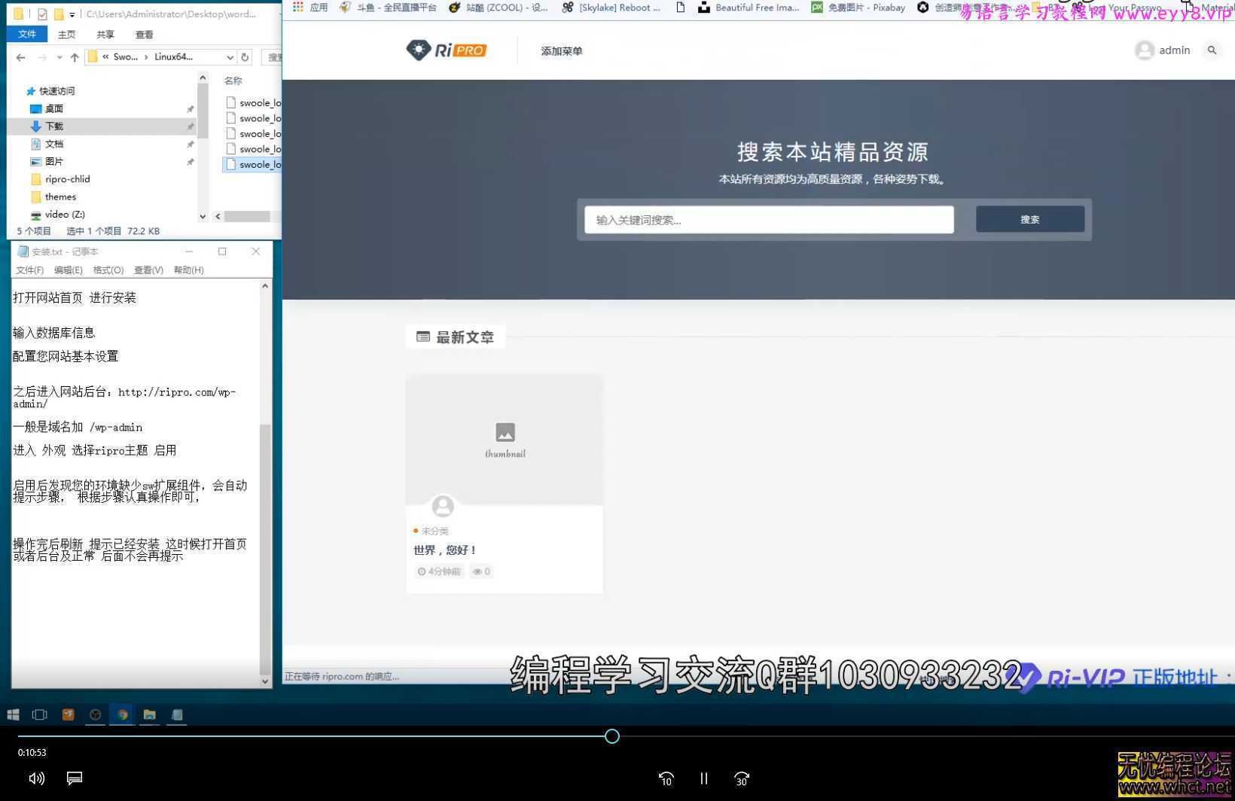Click the 输入关键词搜索 input field
The height and width of the screenshot is (801, 1235).
click(x=768, y=219)
